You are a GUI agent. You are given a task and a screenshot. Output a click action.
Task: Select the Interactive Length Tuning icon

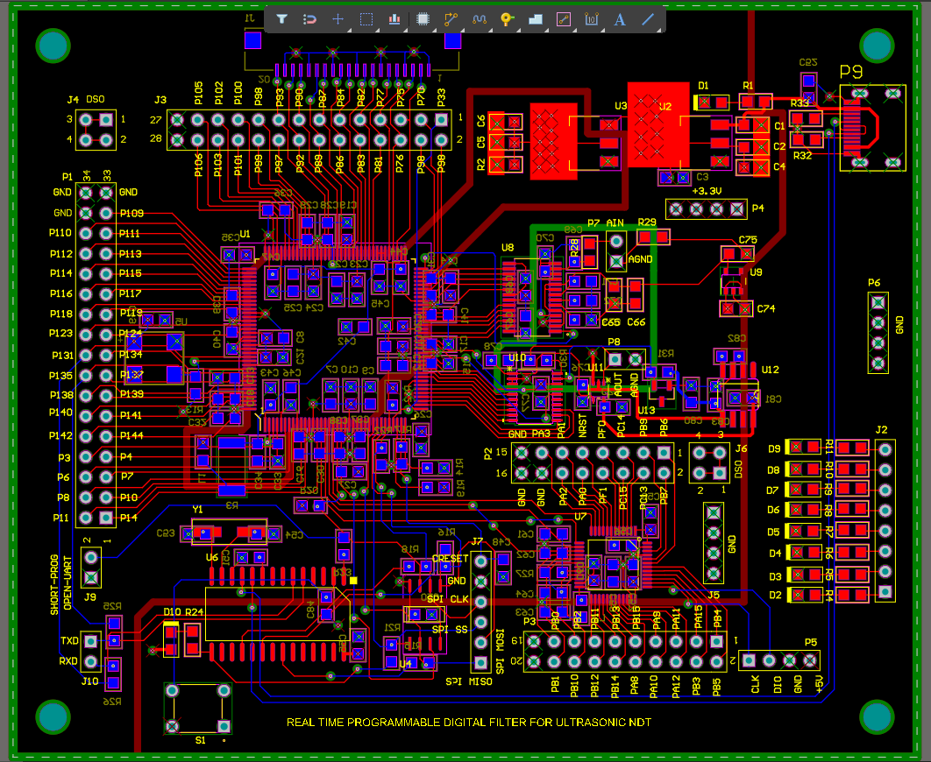[x=479, y=18]
